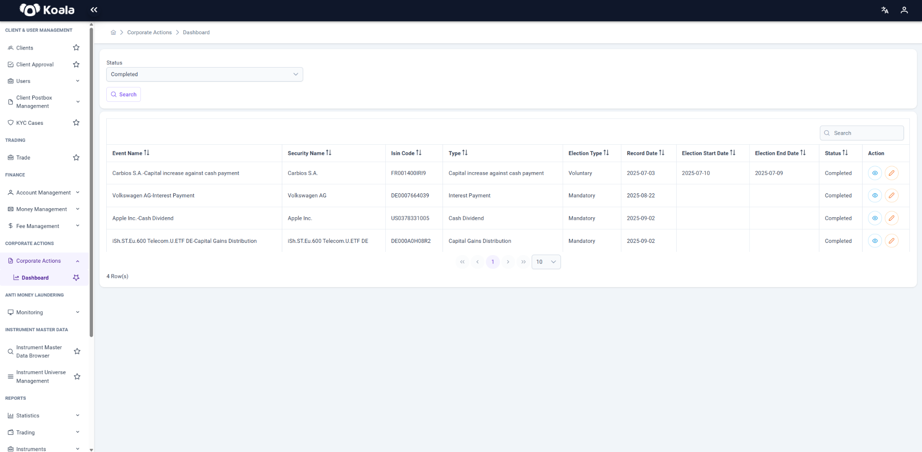Toggle favorite star for KYC Cases
The height and width of the screenshot is (452, 922).
[x=76, y=123]
